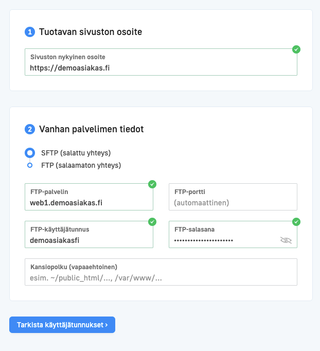This screenshot has width=320, height=351.
Task: Click the 'FTP (salaamaton yhteys)' label text
Action: click(81, 165)
